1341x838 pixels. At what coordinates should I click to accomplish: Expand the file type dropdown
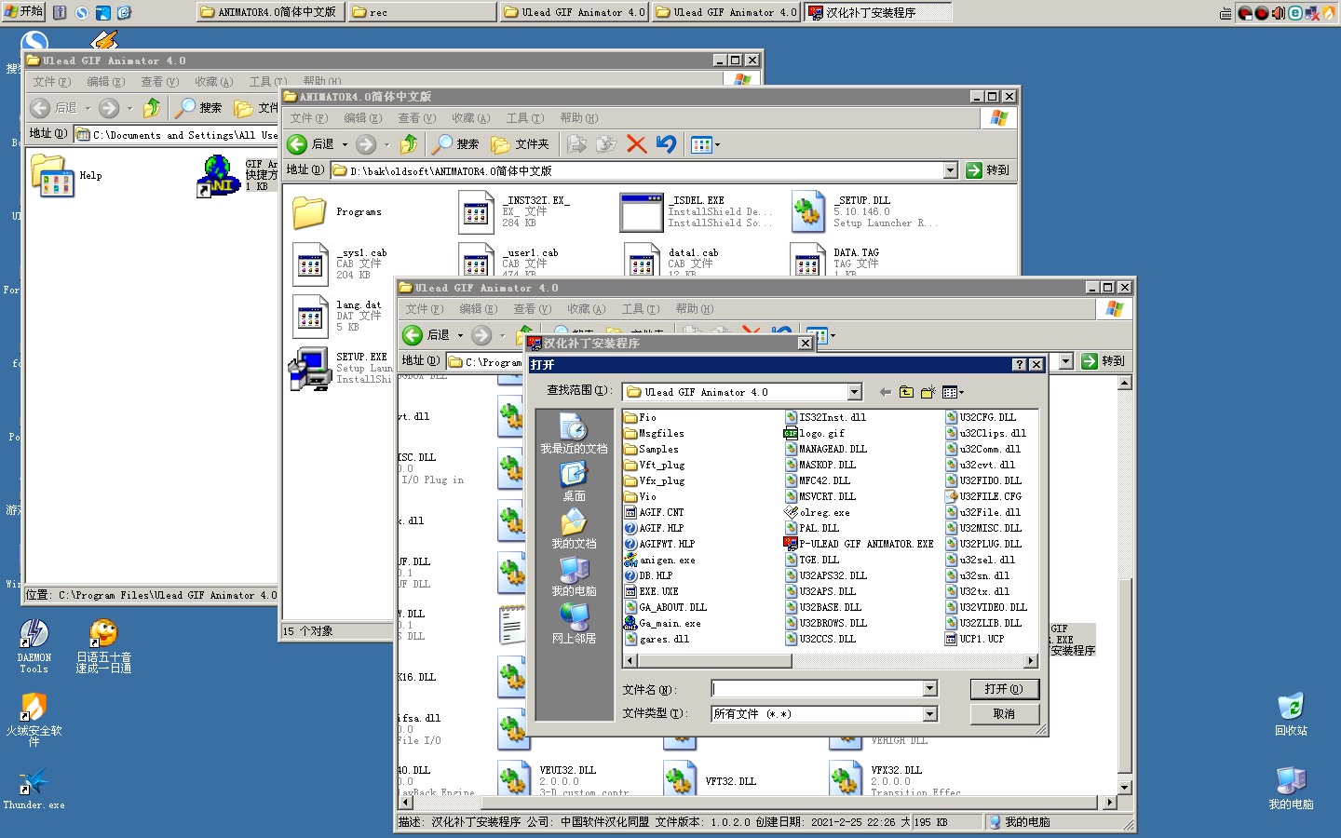(x=929, y=714)
